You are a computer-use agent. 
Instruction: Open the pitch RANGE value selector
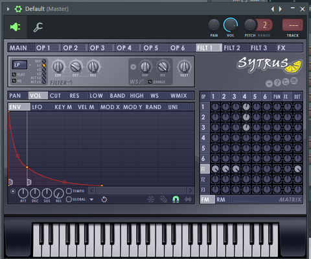(266, 25)
